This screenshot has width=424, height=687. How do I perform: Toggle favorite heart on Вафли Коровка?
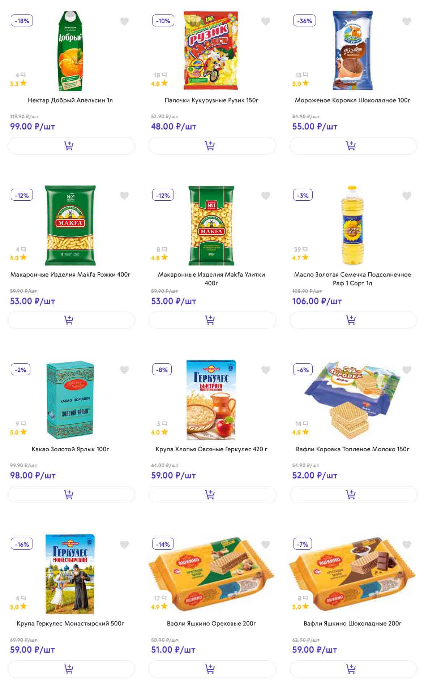[407, 370]
